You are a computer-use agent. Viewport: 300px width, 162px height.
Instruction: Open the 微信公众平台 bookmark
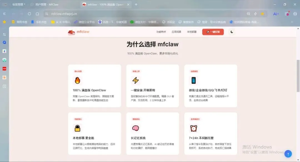click(84, 22)
